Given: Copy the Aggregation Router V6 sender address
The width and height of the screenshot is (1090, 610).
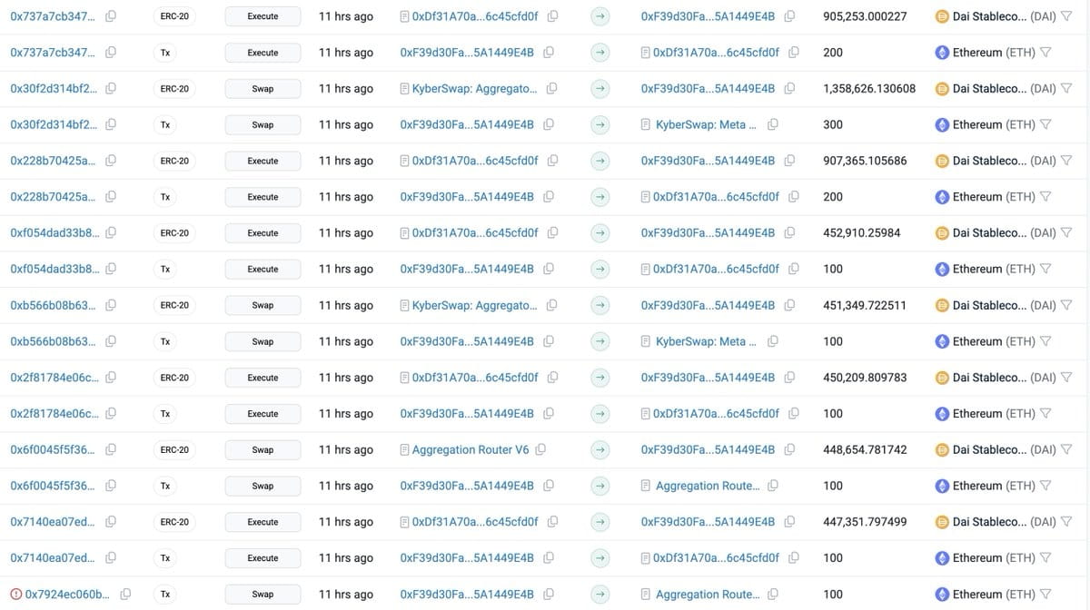Looking at the screenshot, I should click(x=540, y=449).
